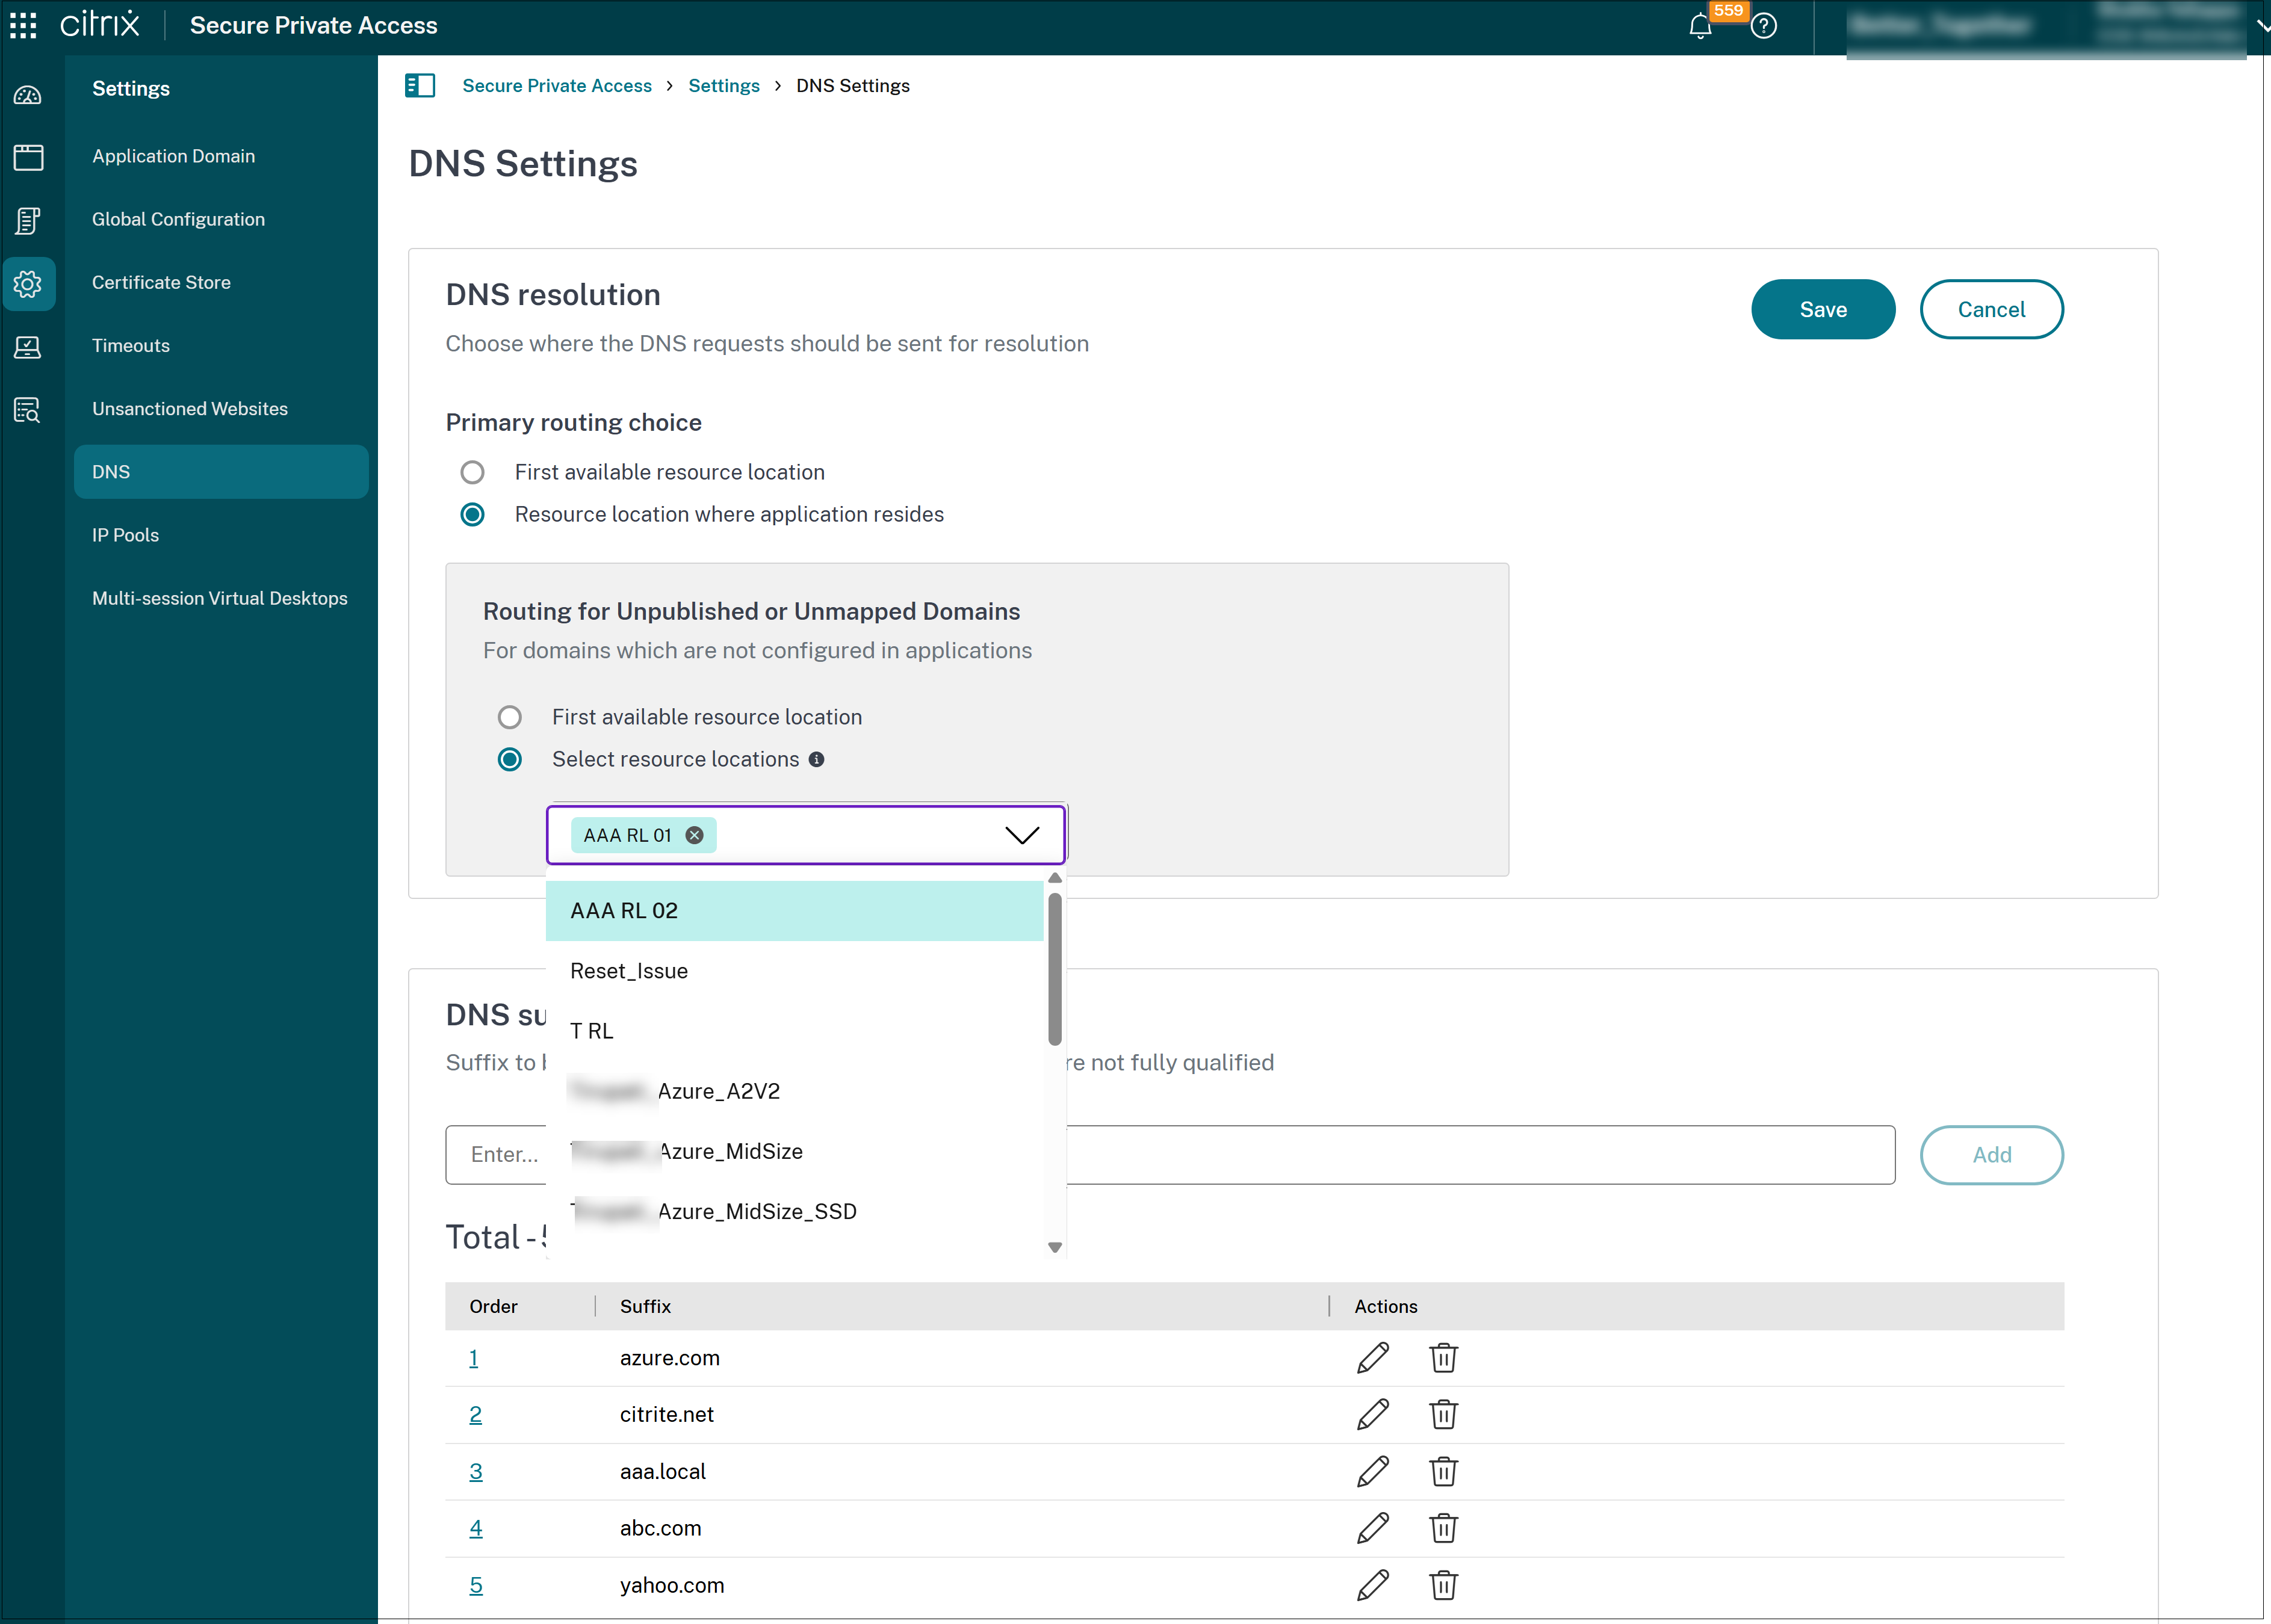2271x1624 pixels.
Task: Select Resource location where application resides
Action: tap(472, 515)
